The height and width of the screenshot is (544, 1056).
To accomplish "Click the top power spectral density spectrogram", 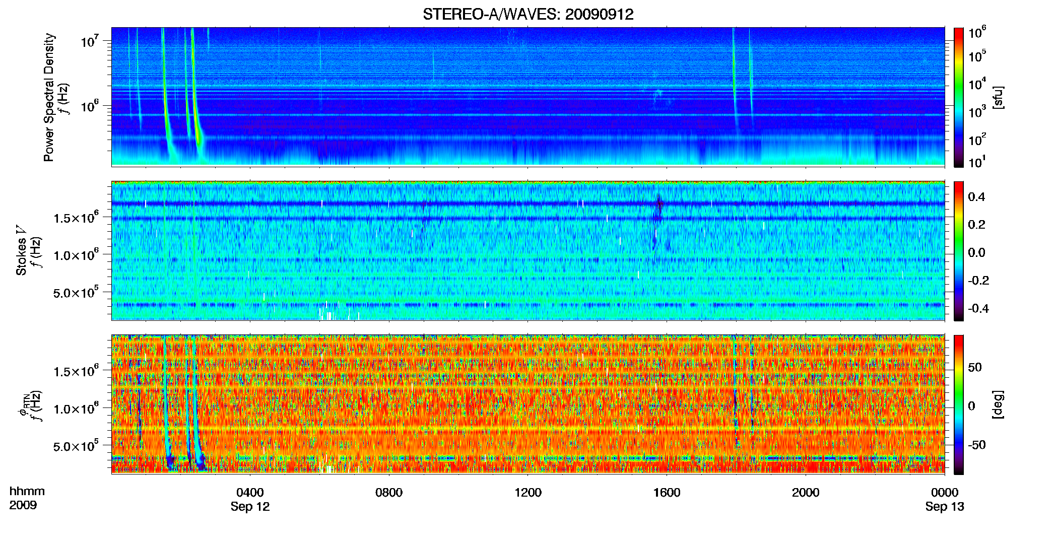I will (x=528, y=97).
